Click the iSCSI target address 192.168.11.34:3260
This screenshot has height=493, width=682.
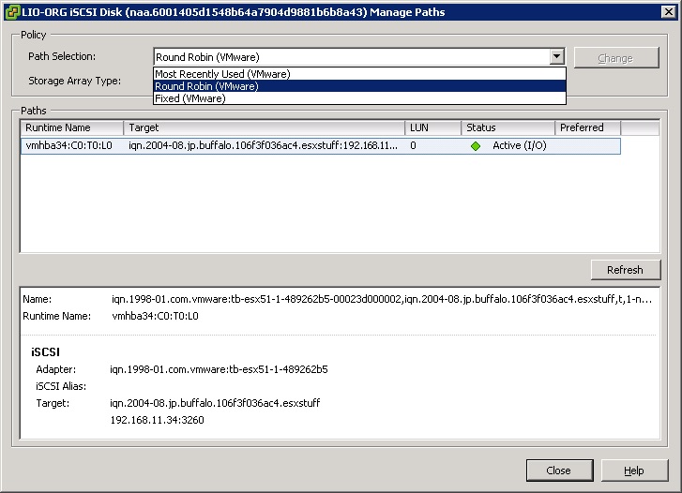pyautogui.click(x=157, y=420)
